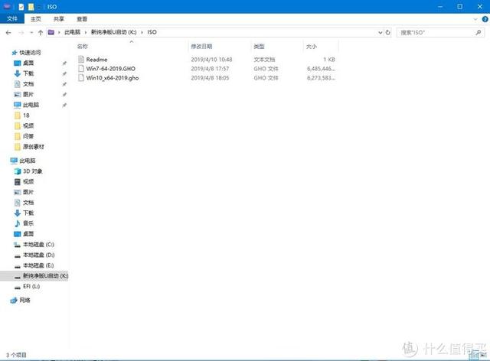Switch to the 共享 ribbon tab
The width and height of the screenshot is (490, 361).
click(59, 19)
